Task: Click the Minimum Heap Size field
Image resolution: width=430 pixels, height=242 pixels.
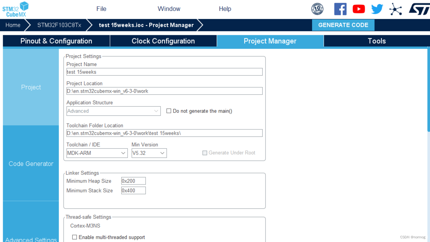Action: click(133, 181)
